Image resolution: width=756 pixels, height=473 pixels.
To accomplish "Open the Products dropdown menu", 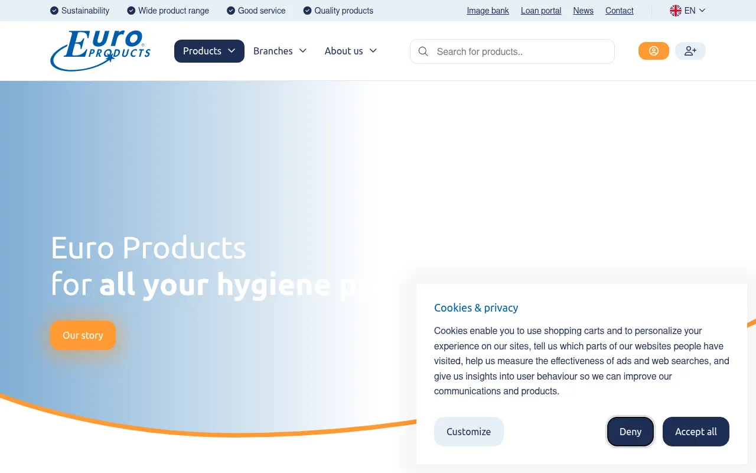I will [209, 51].
